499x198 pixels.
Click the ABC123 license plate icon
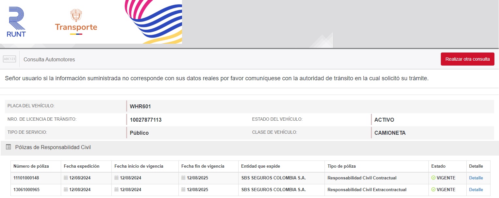[9, 59]
